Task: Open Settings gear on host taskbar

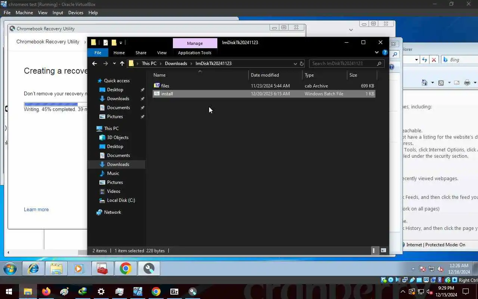Action: click(101, 292)
